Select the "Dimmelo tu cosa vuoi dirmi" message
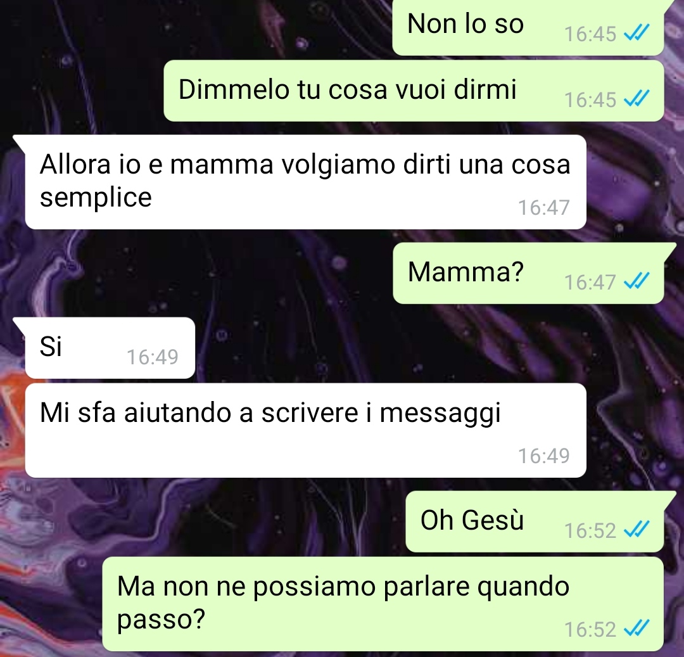 tap(414, 91)
